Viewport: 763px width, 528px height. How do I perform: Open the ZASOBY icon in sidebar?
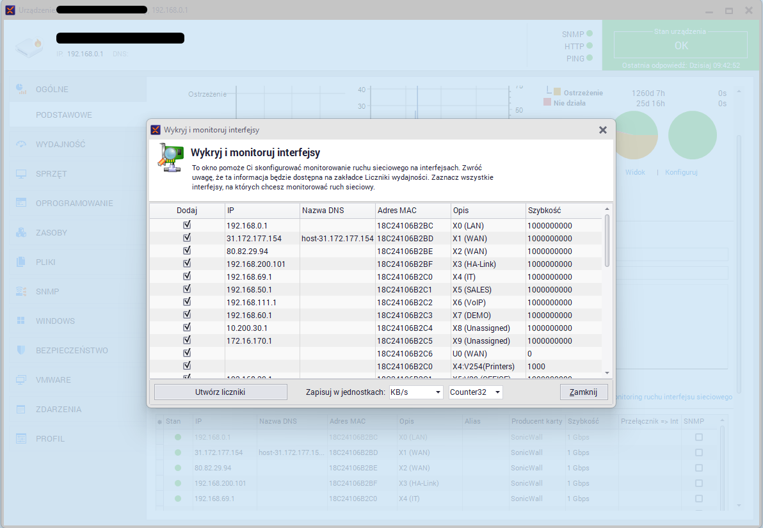[x=21, y=233]
